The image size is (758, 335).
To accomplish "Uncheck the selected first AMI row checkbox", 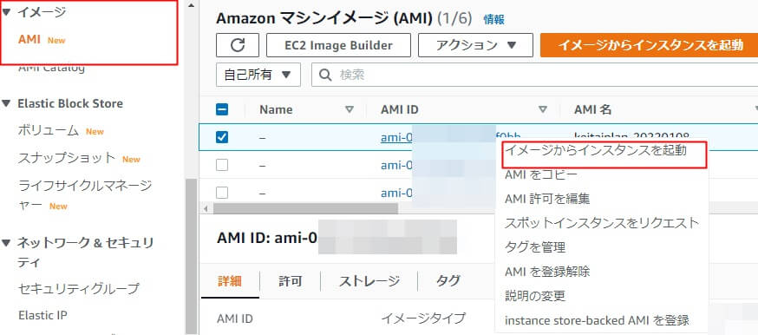I will coord(222,137).
